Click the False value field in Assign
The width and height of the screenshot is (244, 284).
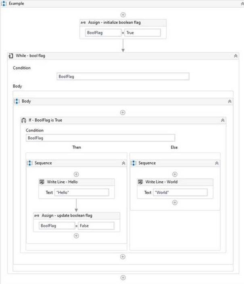coord(96,226)
